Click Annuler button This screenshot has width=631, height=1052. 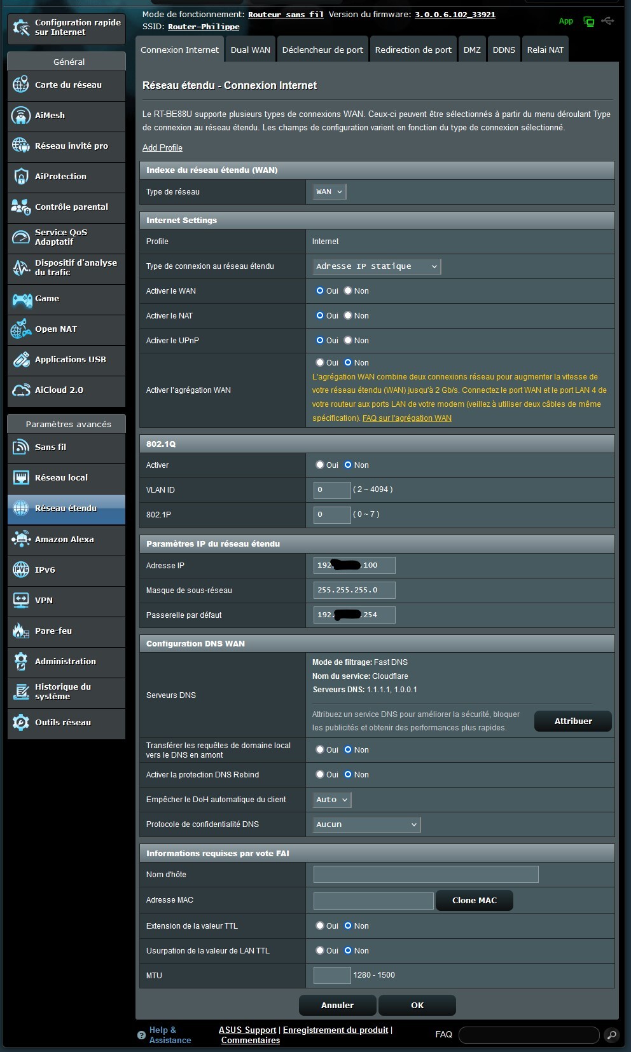pos(337,1005)
